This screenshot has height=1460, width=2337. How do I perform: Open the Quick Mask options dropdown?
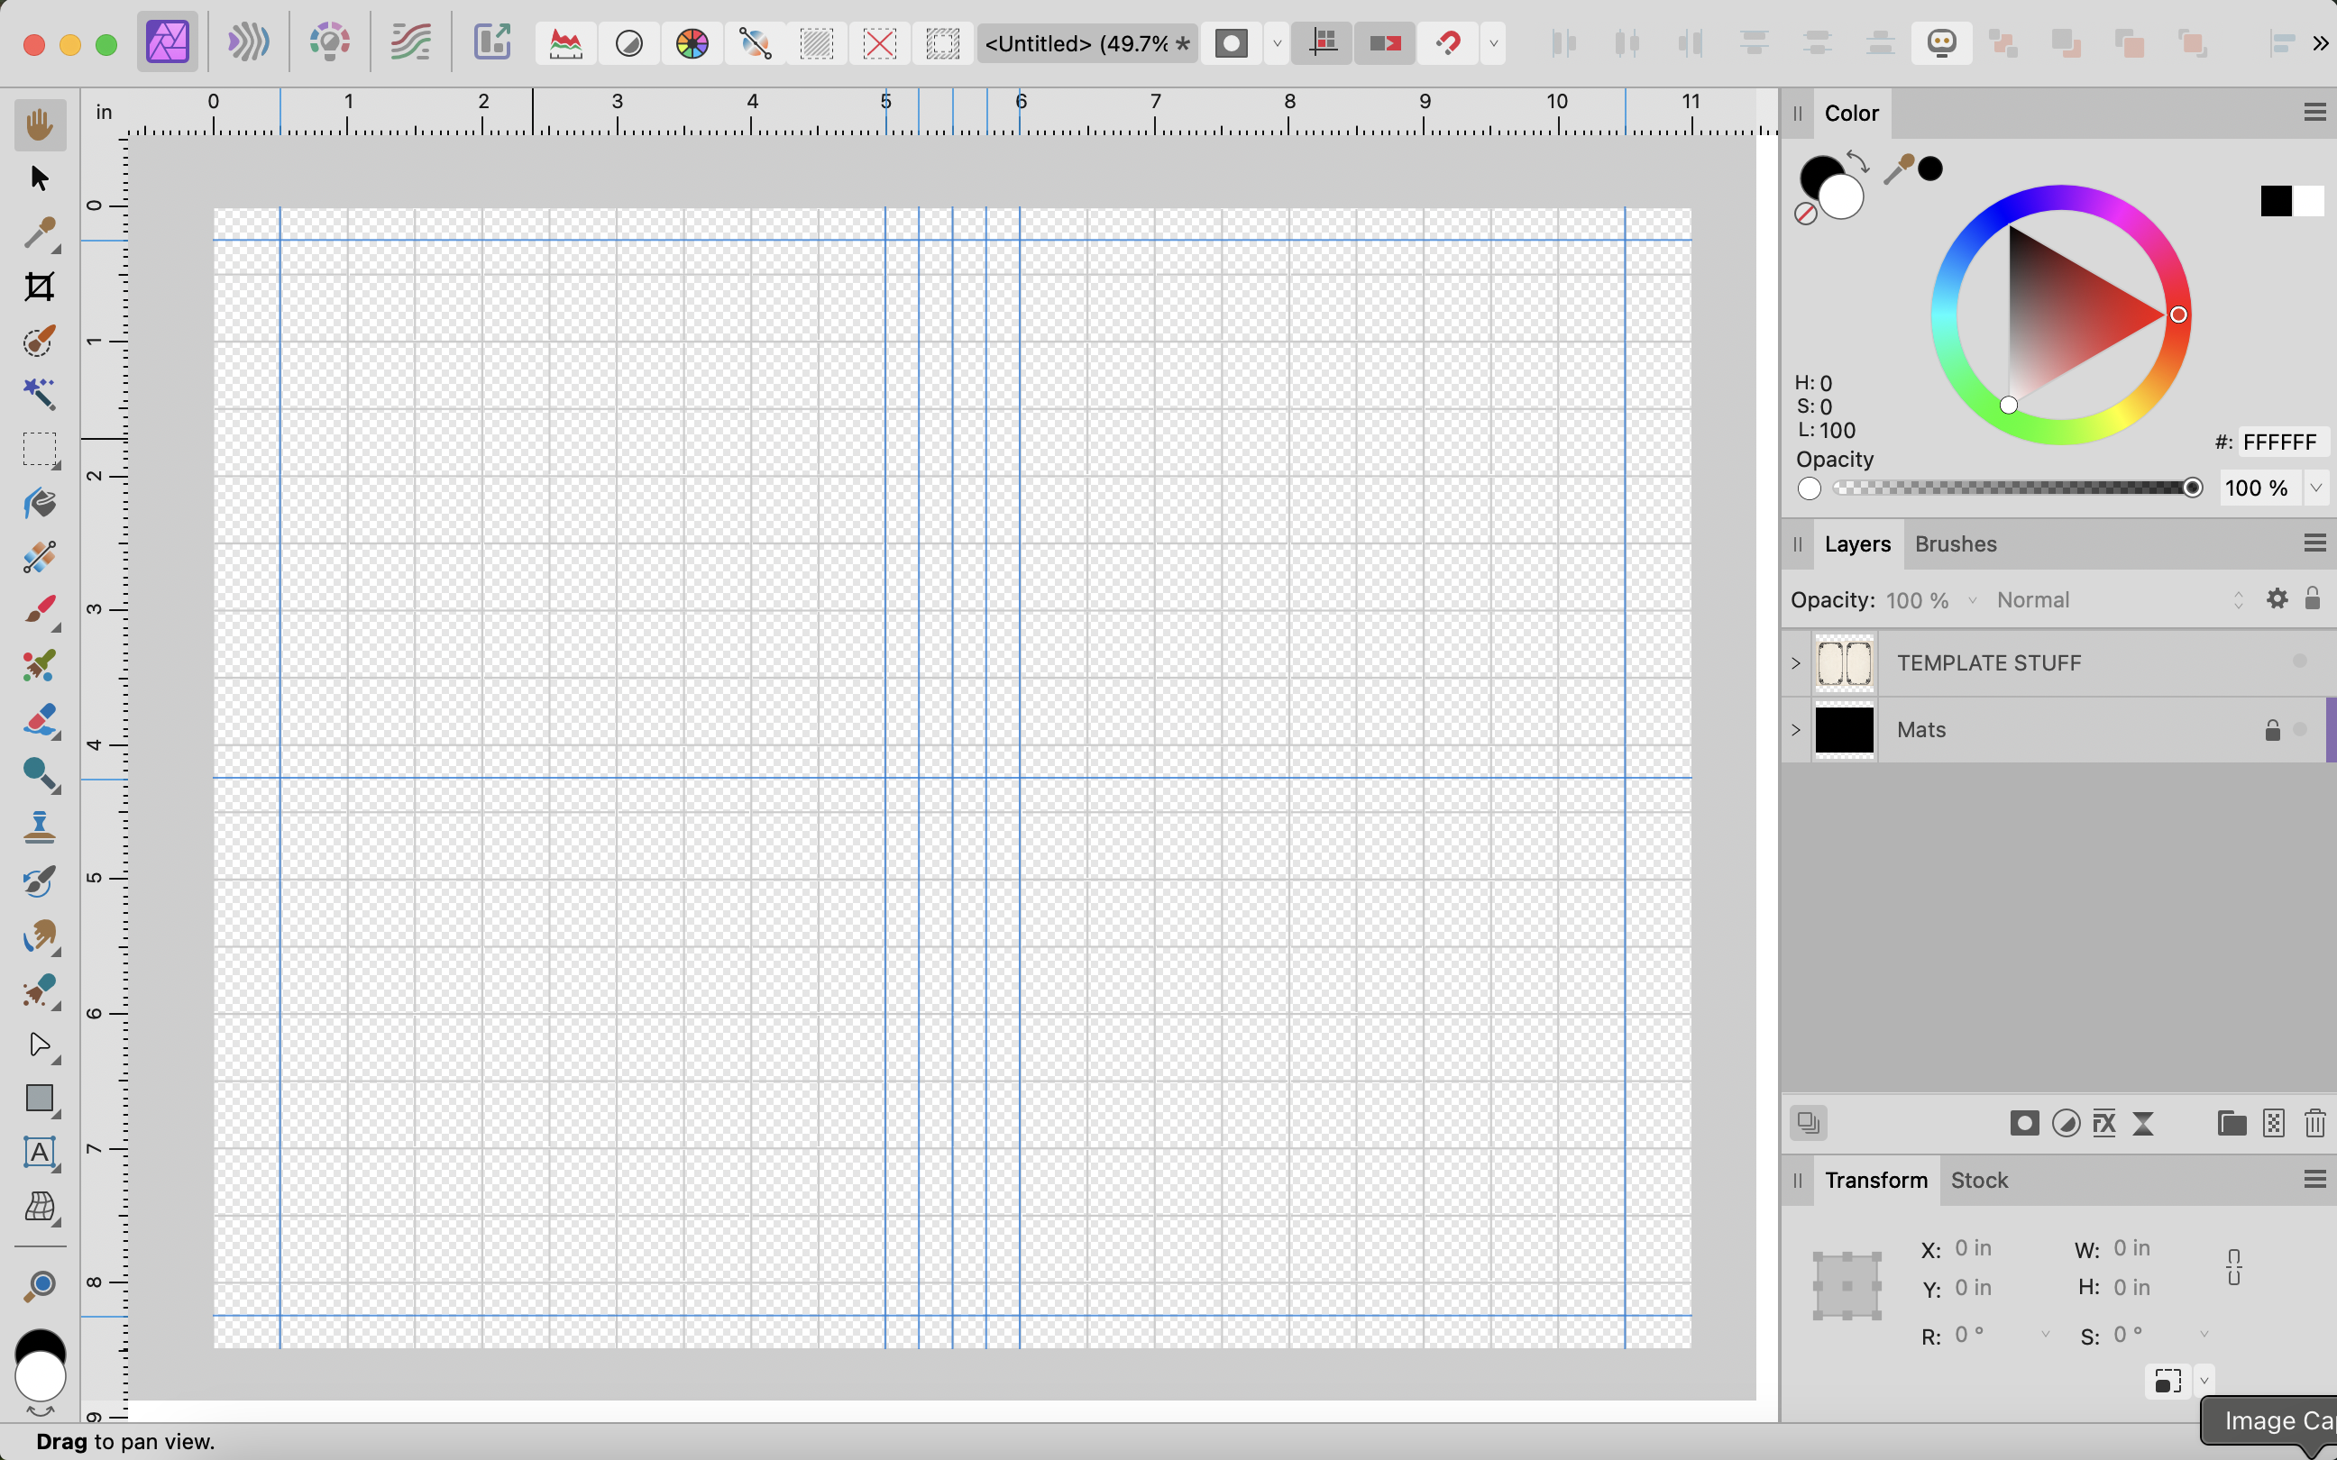[x=1277, y=43]
